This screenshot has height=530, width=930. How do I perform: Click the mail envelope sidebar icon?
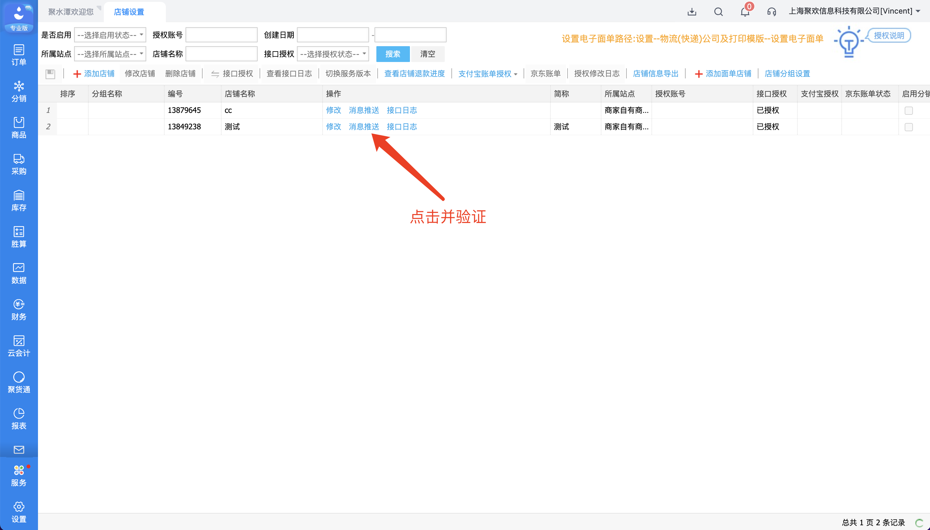19,450
